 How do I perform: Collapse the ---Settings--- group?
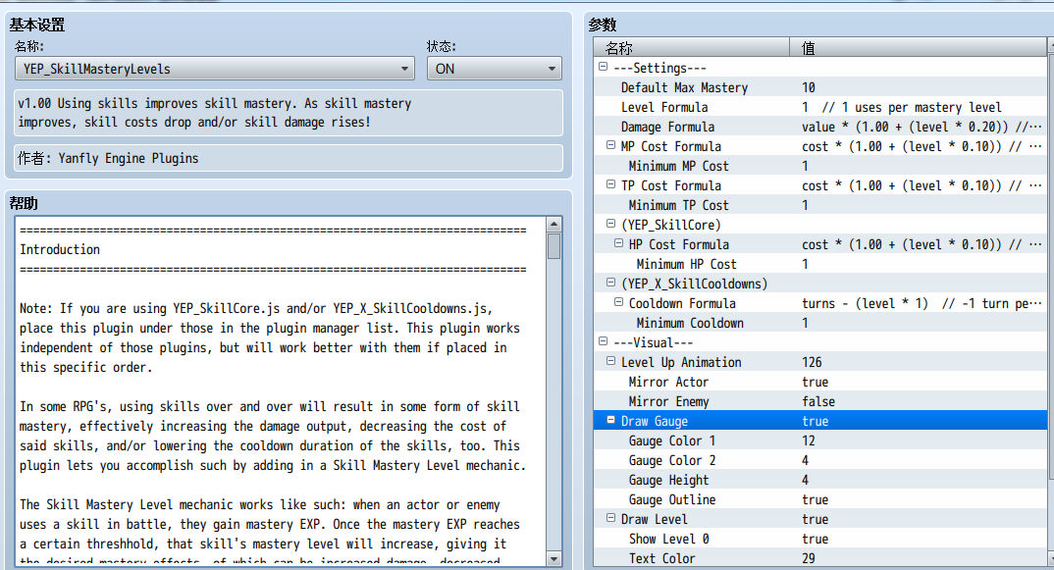(603, 67)
